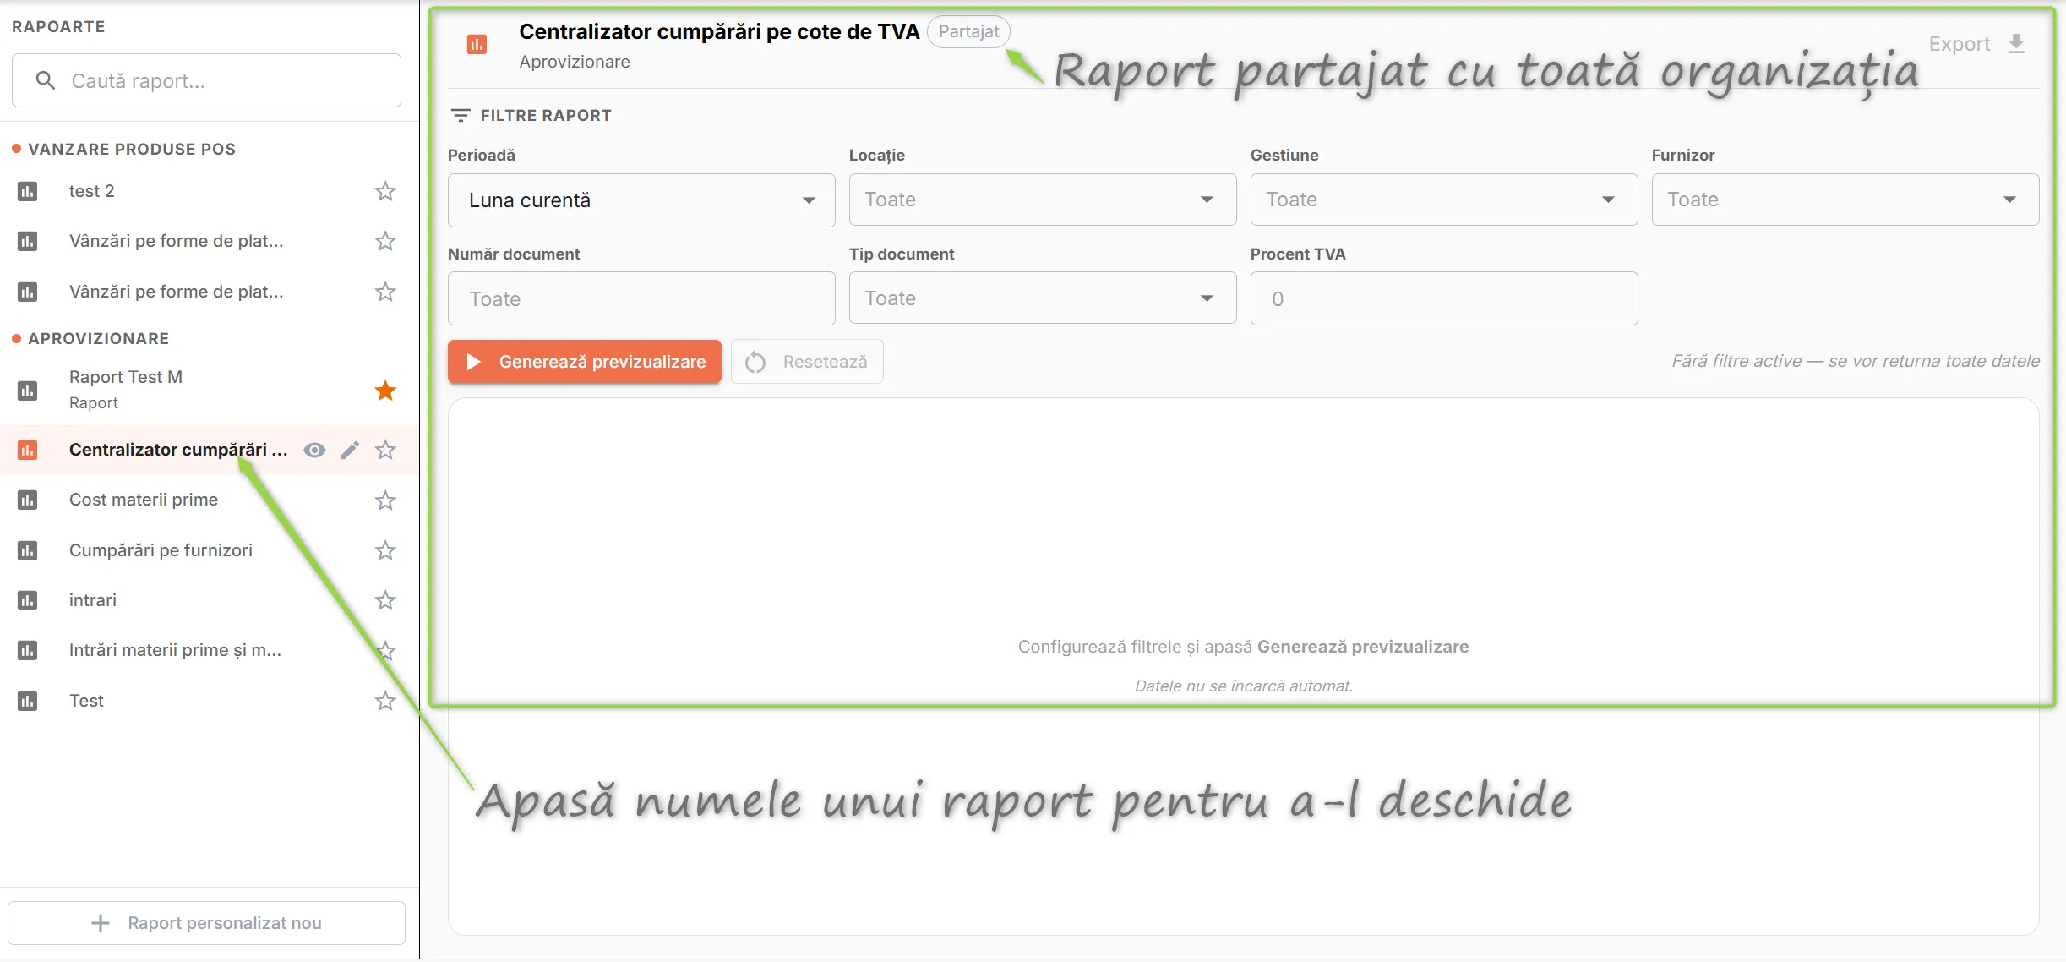Toggle favorite star for Cumpărări pe furnizori
The width and height of the screenshot is (2066, 962).
coord(385,550)
